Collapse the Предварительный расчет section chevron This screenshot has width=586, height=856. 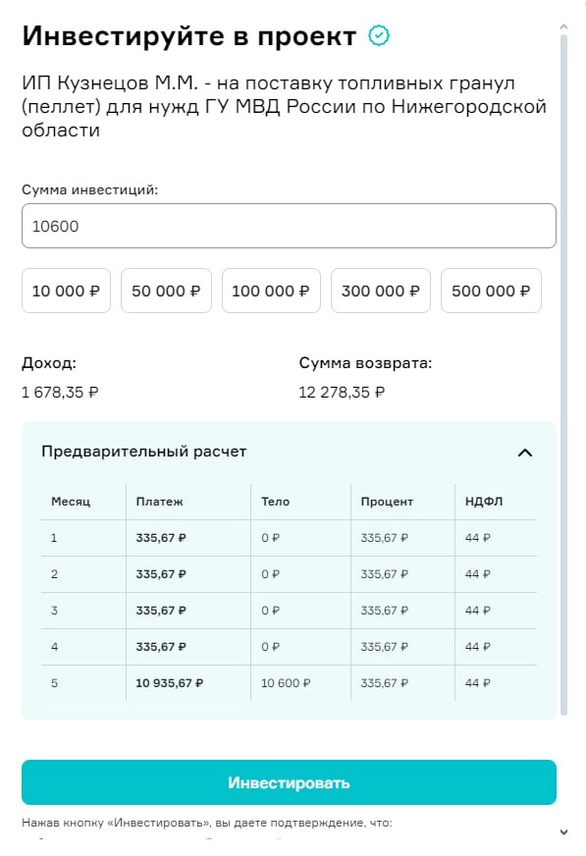(x=525, y=453)
